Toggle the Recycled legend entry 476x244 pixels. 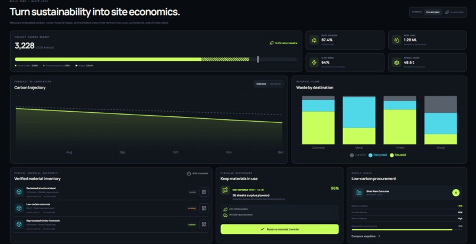click(x=377, y=155)
